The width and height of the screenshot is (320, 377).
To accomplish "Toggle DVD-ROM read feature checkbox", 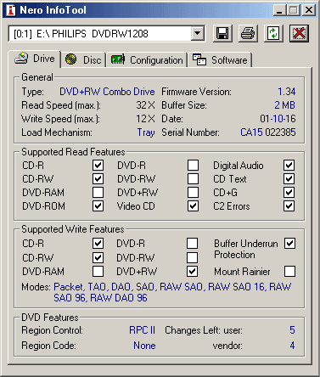I will click(98, 206).
